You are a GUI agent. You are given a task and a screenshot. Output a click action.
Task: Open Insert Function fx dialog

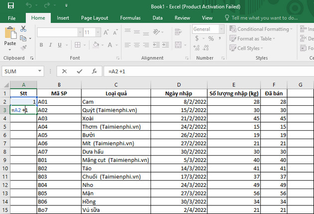(94, 71)
